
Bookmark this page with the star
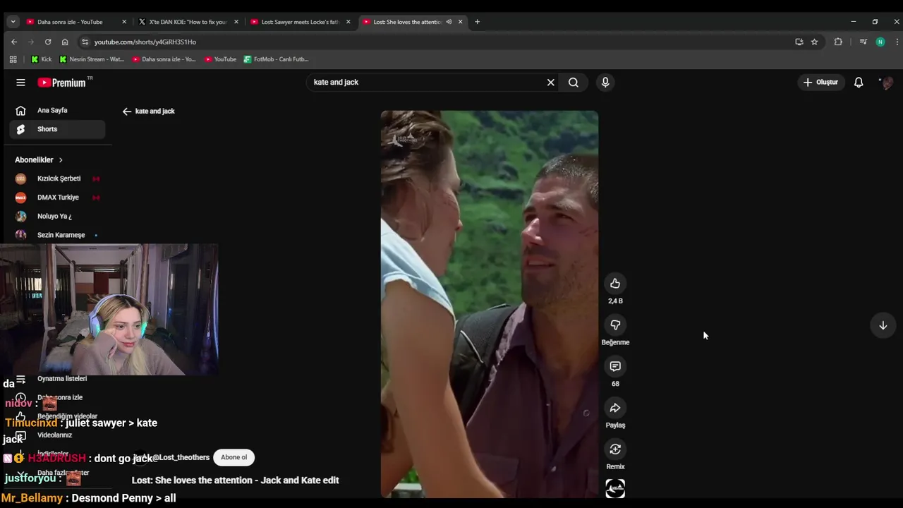pos(814,42)
